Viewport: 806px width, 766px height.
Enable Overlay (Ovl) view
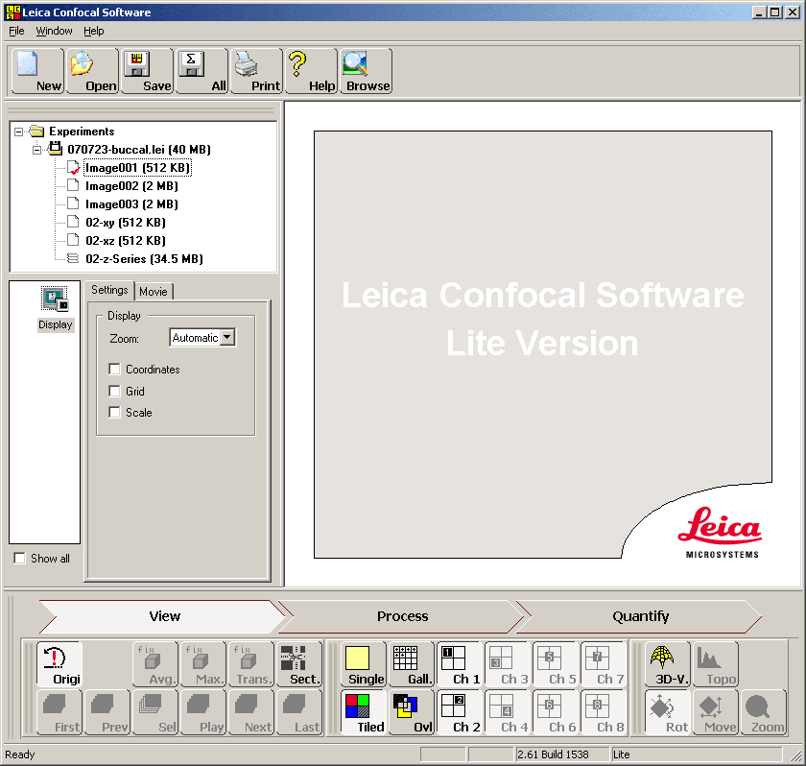(x=412, y=712)
